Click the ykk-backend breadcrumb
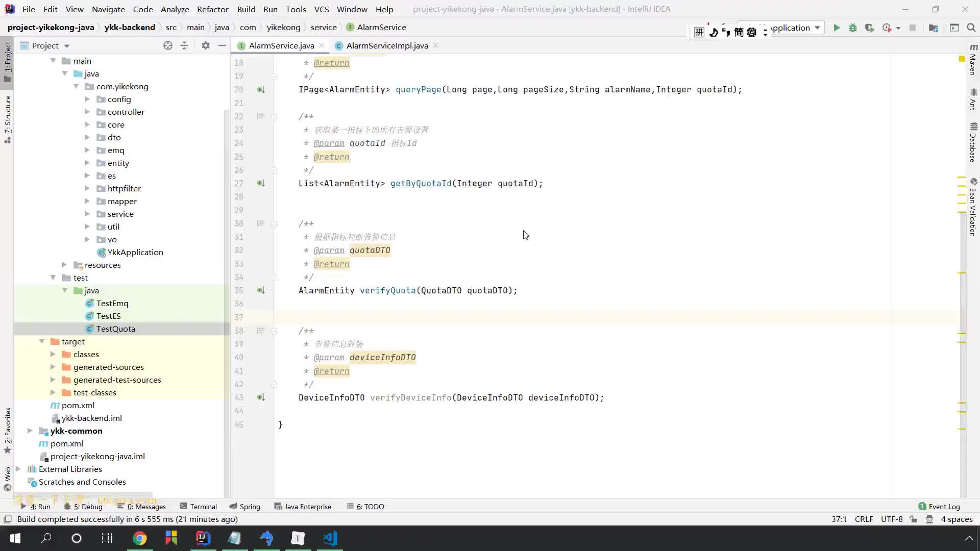This screenshot has width=980, height=551. point(130,28)
